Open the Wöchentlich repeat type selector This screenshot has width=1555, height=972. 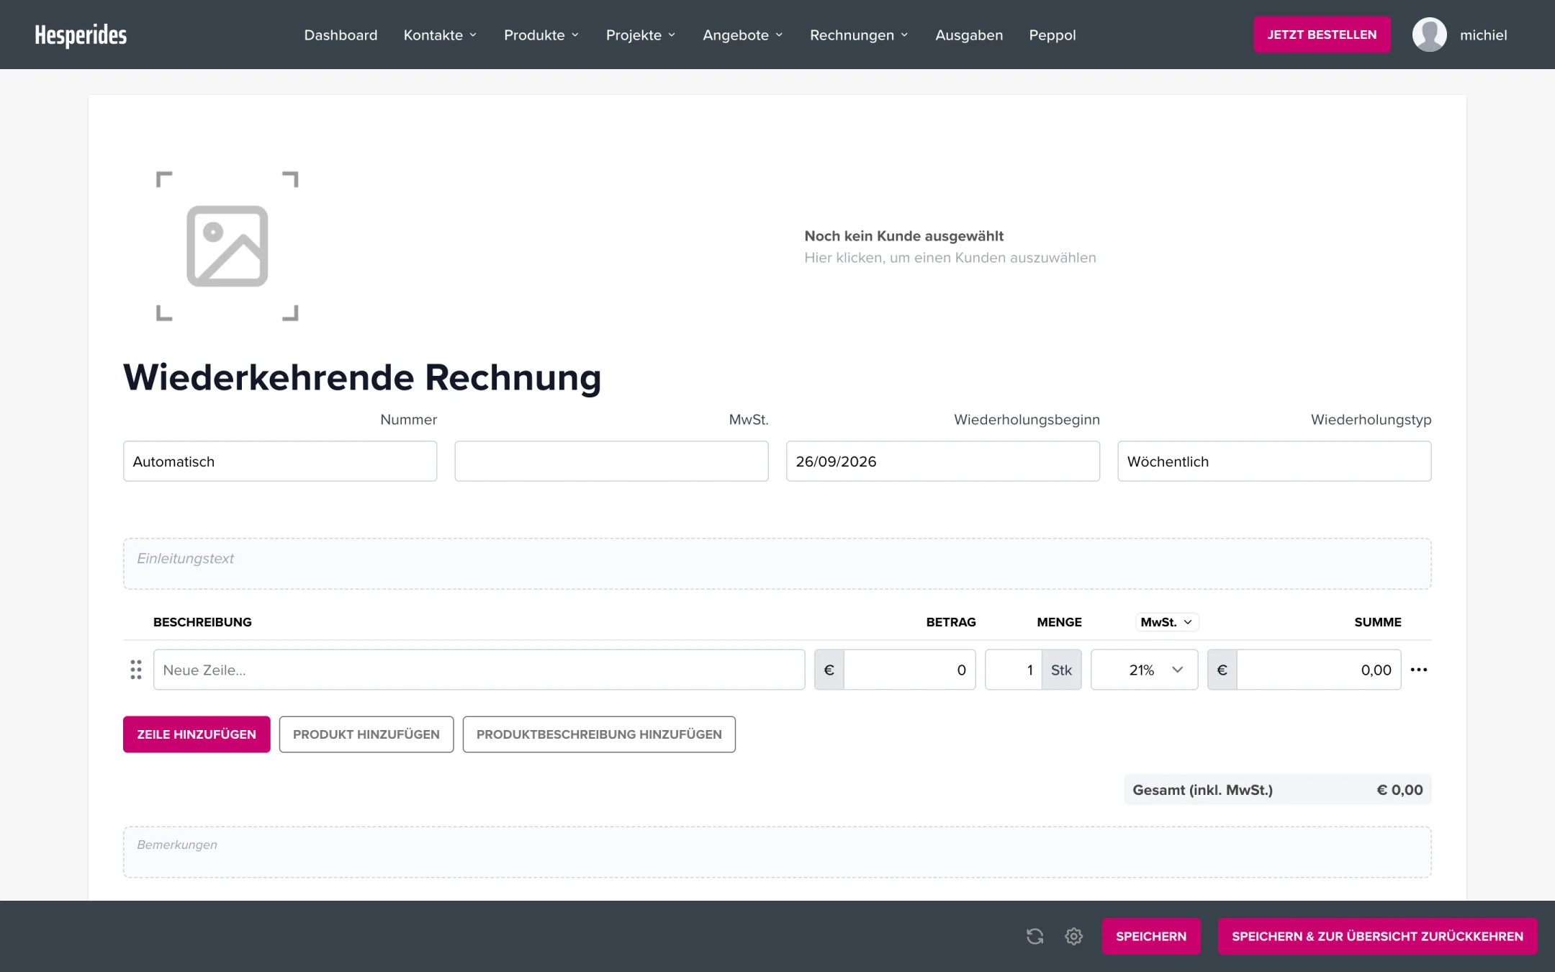coord(1274,462)
